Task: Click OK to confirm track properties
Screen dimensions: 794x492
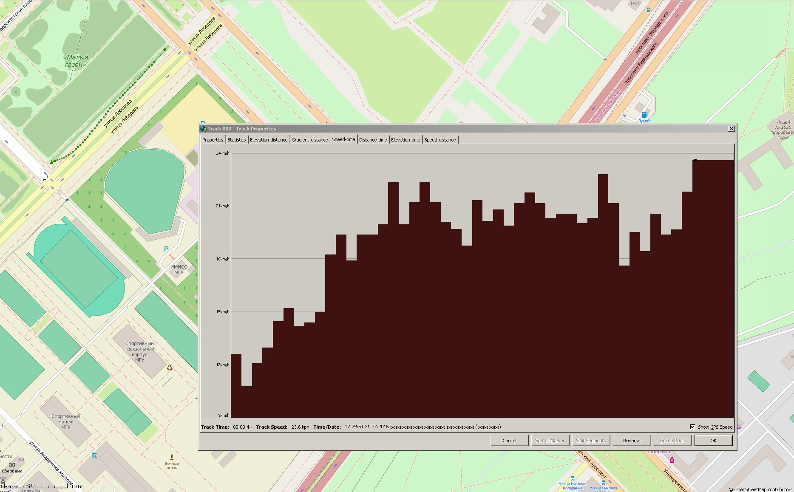Action: point(713,441)
